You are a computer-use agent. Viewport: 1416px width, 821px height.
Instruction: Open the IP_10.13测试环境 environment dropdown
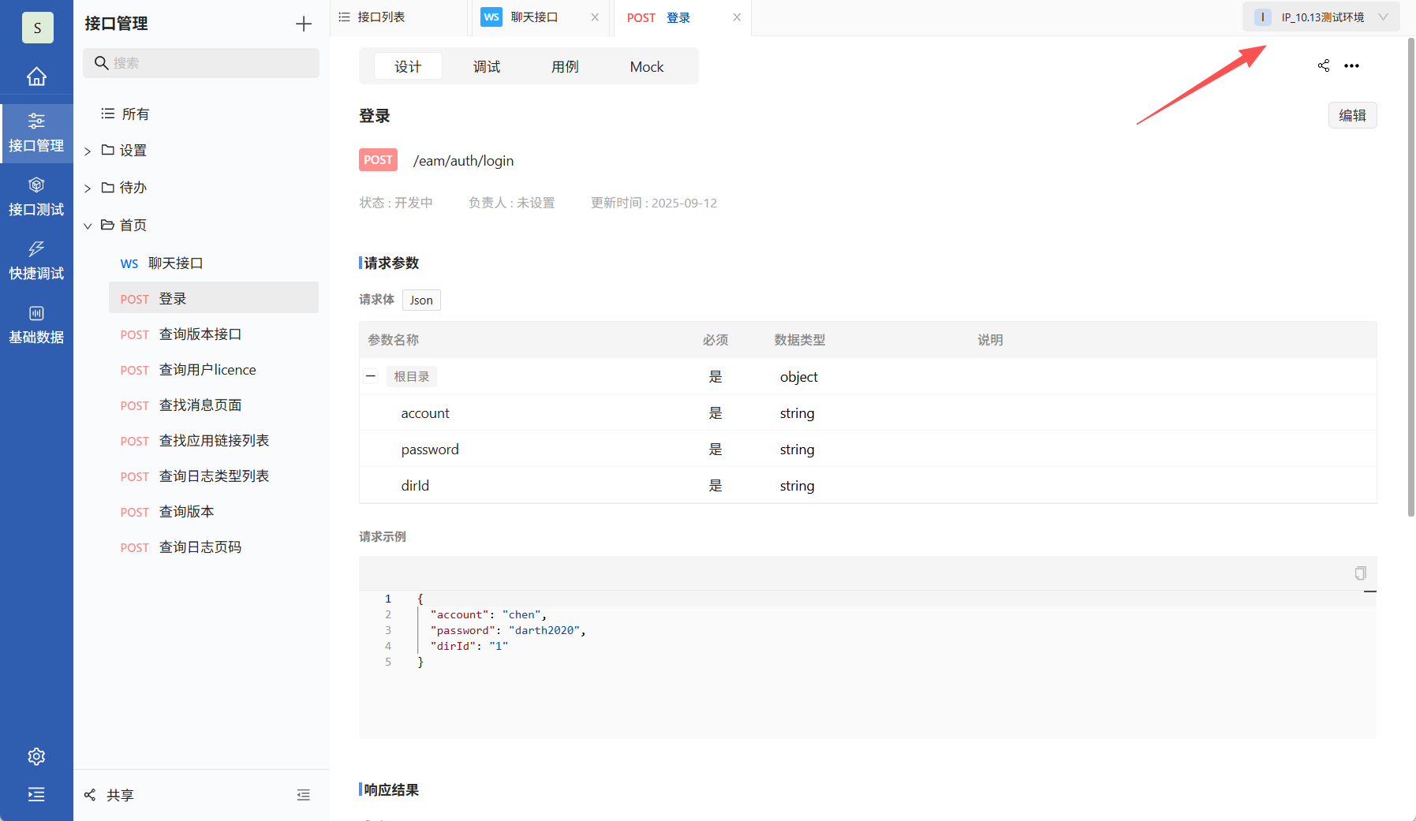point(1321,17)
